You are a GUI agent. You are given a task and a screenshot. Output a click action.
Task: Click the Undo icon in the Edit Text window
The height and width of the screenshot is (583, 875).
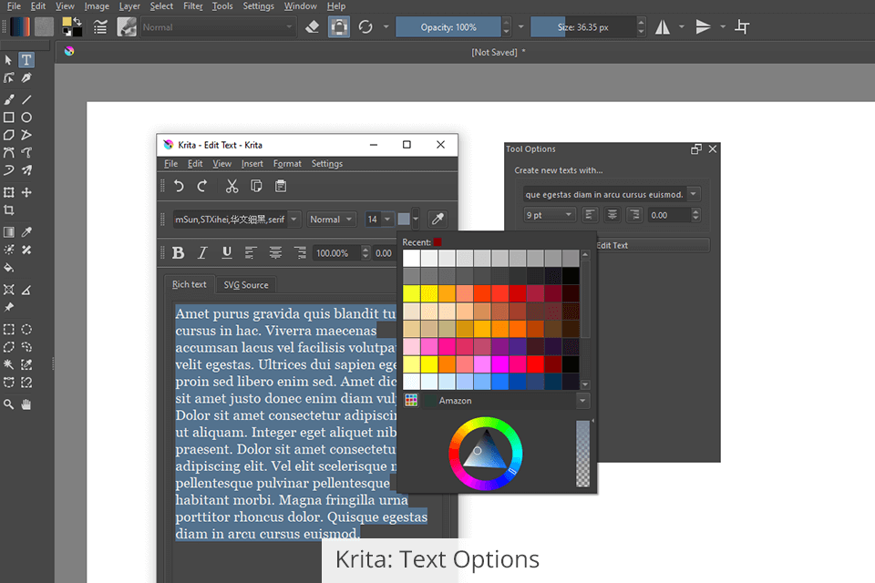(179, 186)
